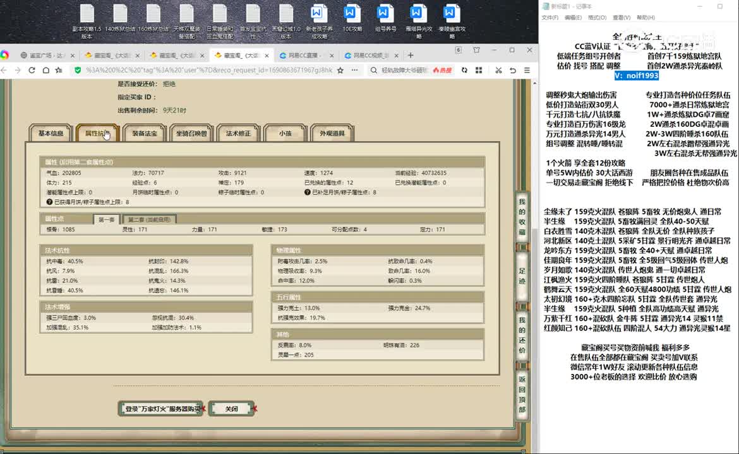Click the browser URL address field

click(209, 70)
